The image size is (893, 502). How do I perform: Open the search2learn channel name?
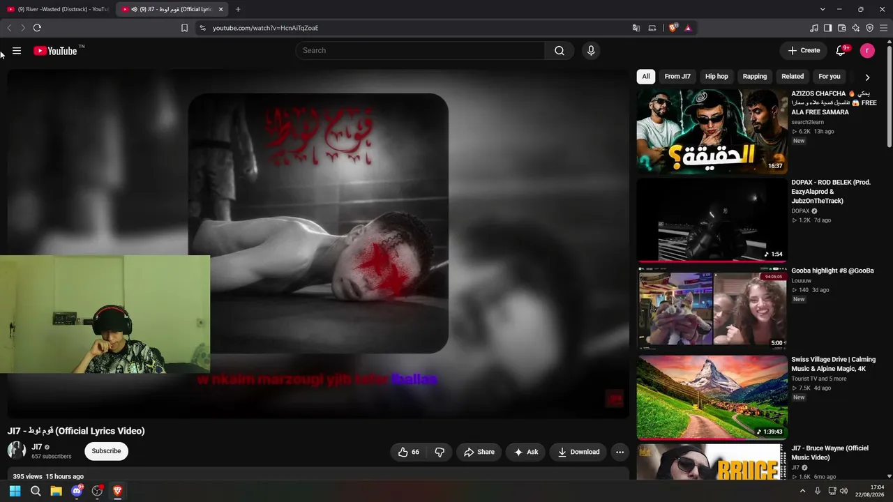point(807,122)
